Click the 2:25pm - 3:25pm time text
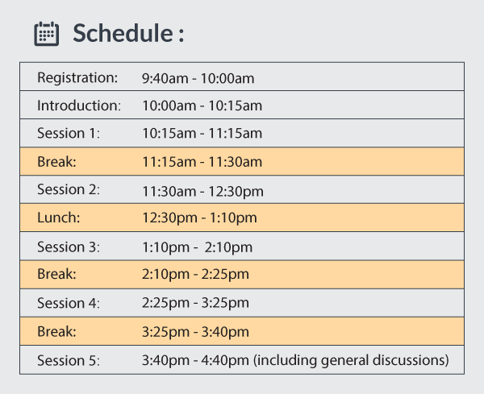 coord(195,303)
